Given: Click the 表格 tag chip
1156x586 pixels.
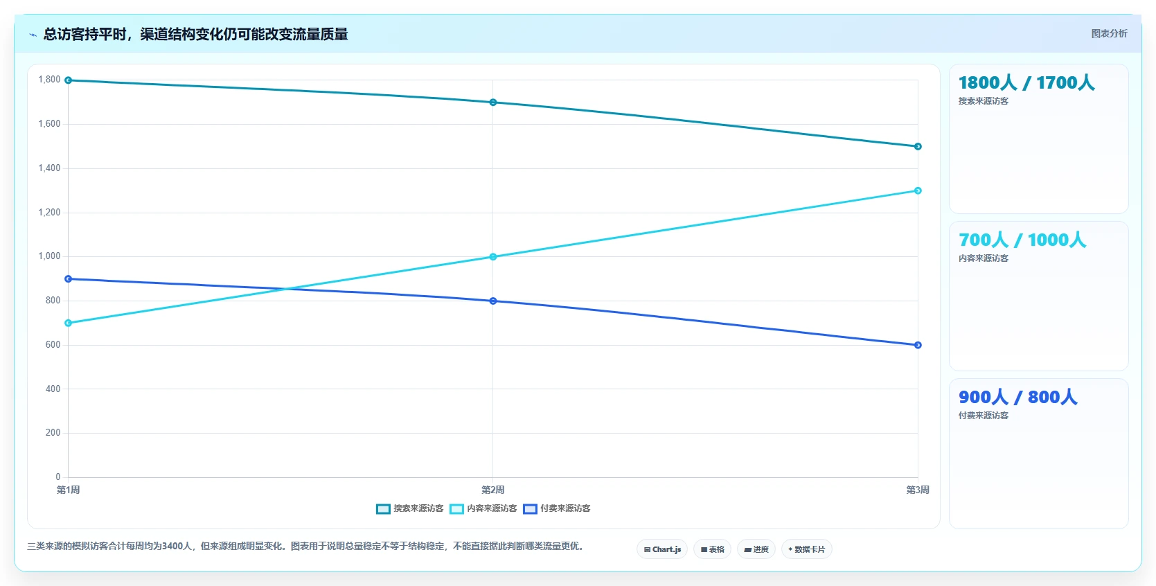Looking at the screenshot, I should [x=712, y=549].
